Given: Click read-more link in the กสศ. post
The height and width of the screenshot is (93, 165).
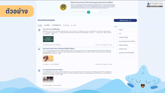Looking at the screenshot, I should (x=61, y=74).
